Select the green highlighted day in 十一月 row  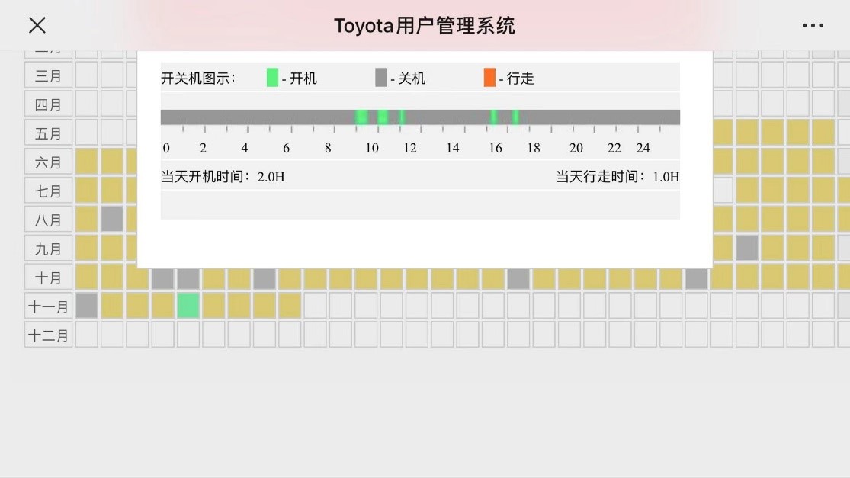tap(188, 306)
